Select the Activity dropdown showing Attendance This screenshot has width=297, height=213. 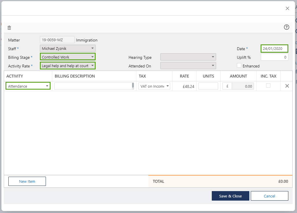[28, 86]
